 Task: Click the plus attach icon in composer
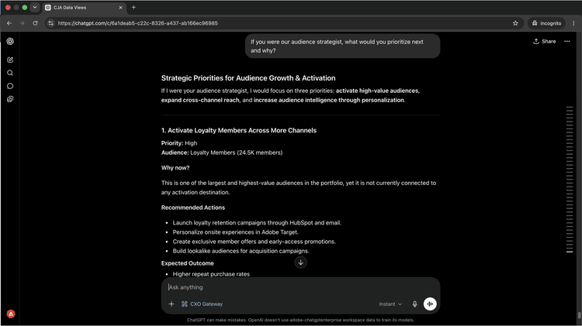(x=171, y=304)
